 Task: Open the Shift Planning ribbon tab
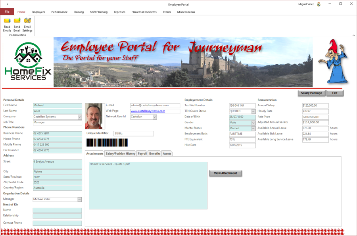(98, 12)
